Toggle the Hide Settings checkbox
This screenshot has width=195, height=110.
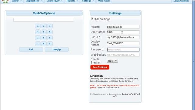pos(92,19)
